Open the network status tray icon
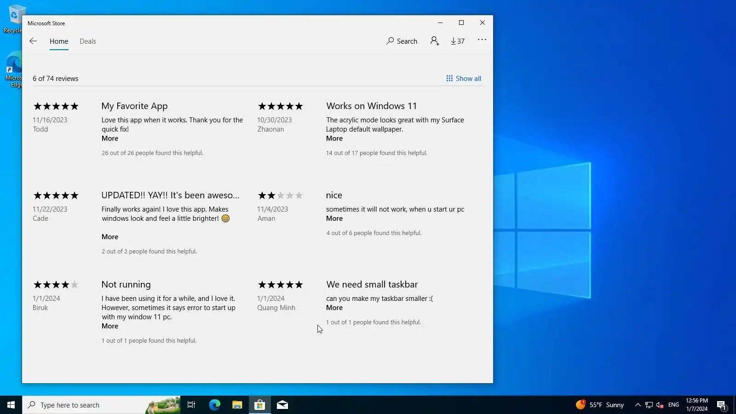The width and height of the screenshot is (736, 414). [x=649, y=405]
